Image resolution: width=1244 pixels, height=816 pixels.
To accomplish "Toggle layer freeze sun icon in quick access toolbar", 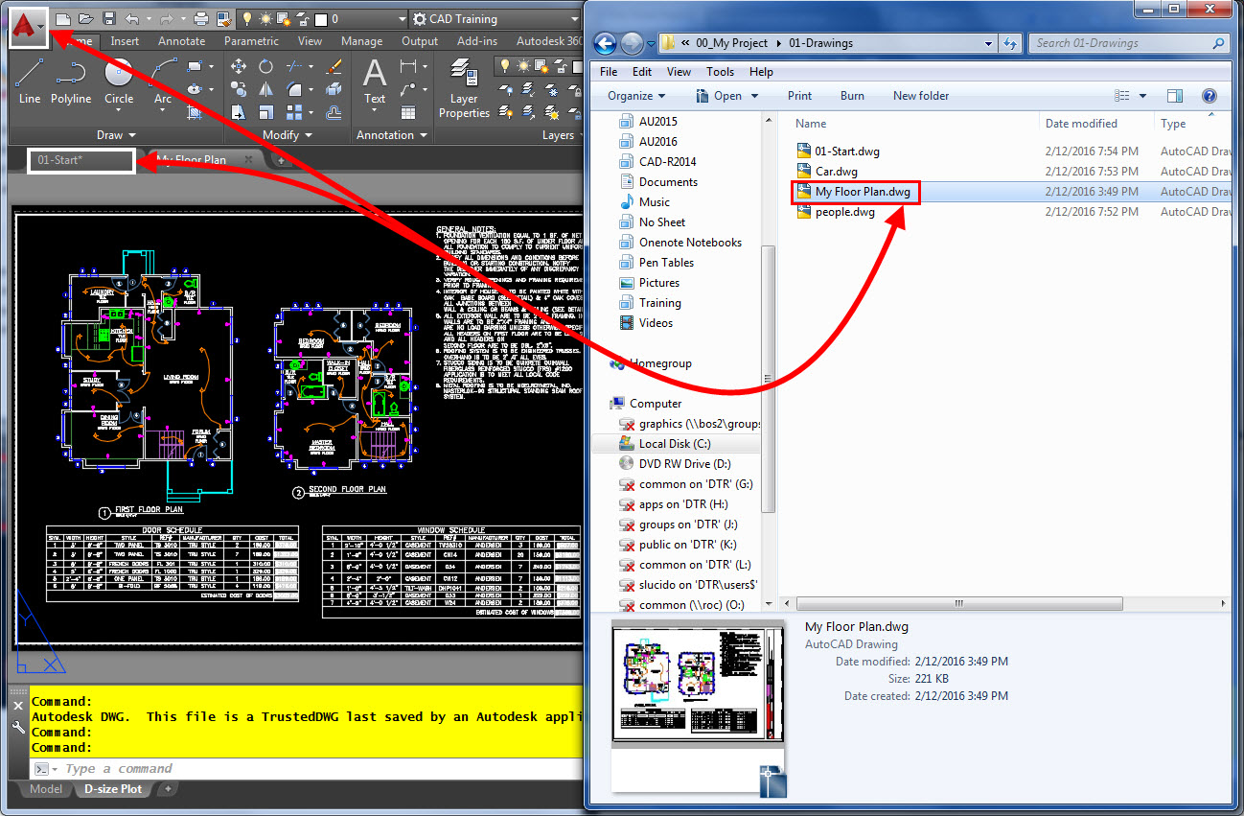I will pos(265,19).
